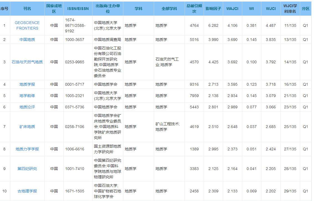The height and width of the screenshot is (201, 314).
Task: Click the WJCI学科排名 column header
Action: coord(290,9)
